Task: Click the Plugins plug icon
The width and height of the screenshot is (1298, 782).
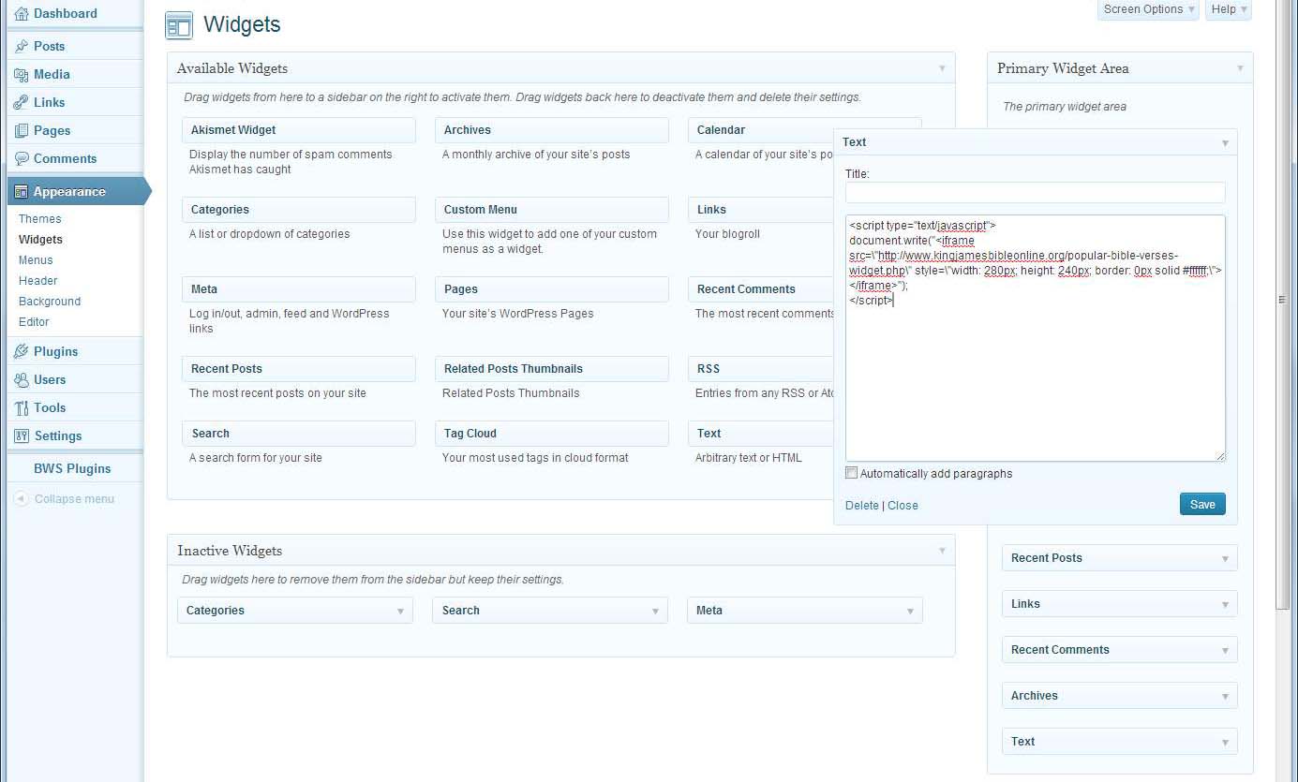Action: [22, 351]
